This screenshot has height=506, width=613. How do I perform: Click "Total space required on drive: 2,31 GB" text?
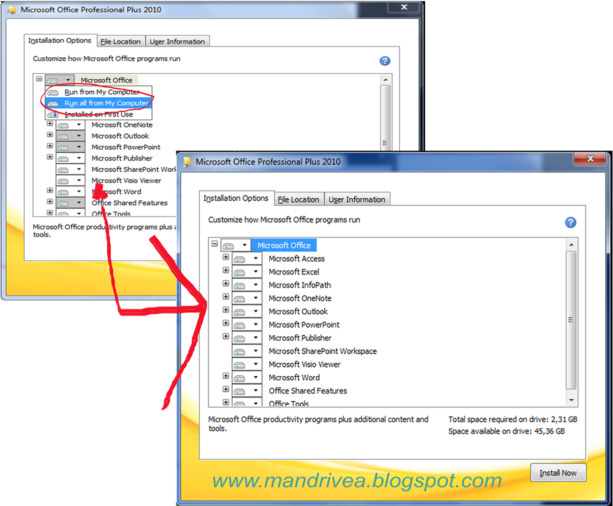coord(512,419)
